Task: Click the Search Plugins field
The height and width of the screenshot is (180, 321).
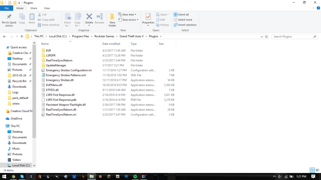Action: 295,36
